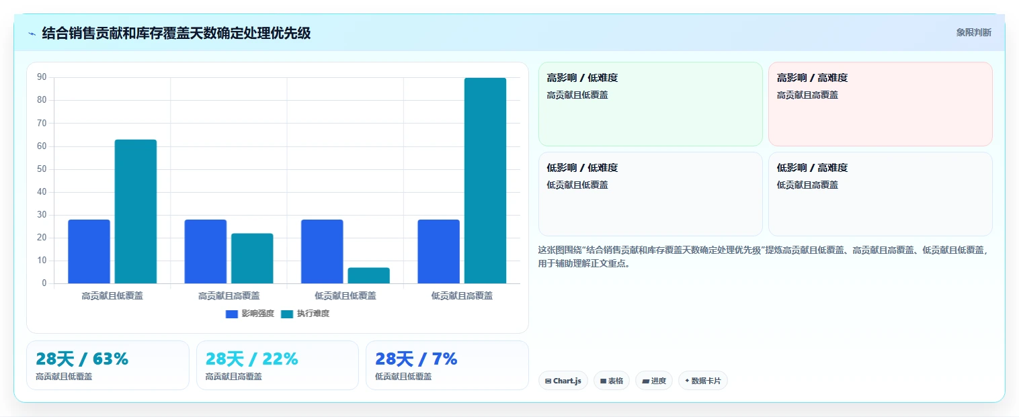This screenshot has height=417, width=1019.
Task: Select the 高影响 / 高难度 quadrant card
Action: tap(881, 104)
